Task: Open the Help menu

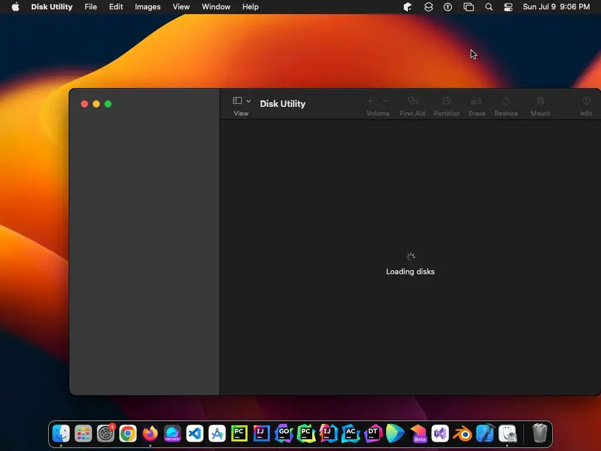Action: pos(250,7)
